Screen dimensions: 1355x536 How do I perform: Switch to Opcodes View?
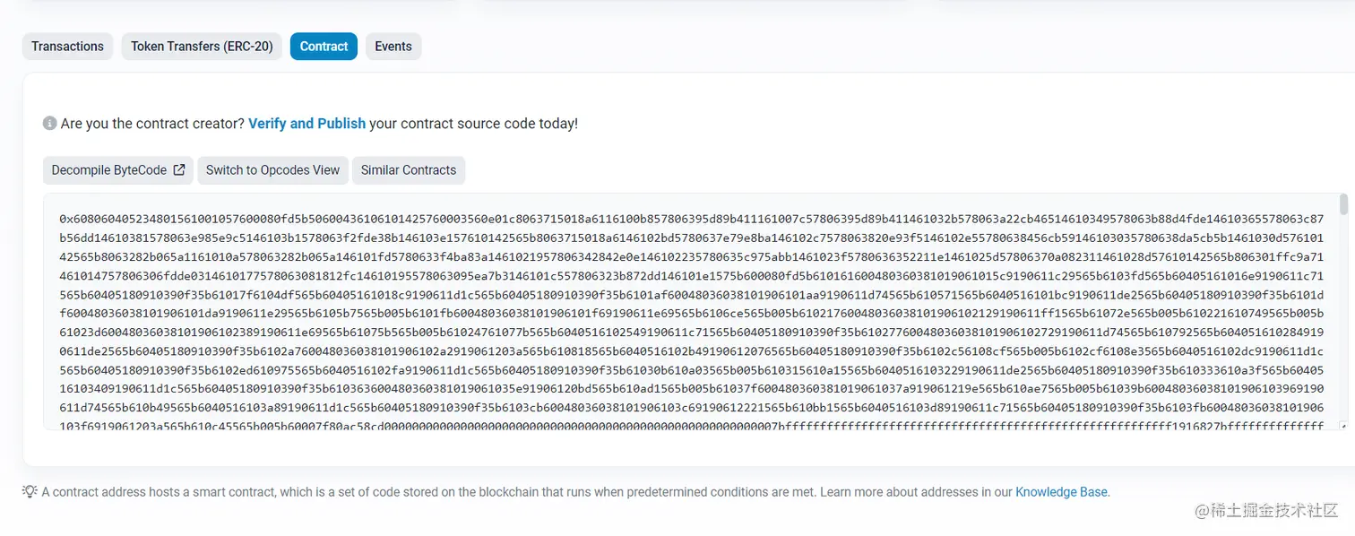tap(272, 170)
